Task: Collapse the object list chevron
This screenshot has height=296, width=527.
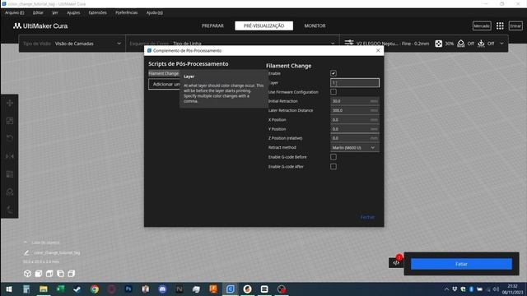Action: [x=26, y=242]
